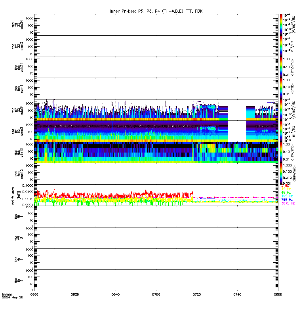Click the '0600' time axis label

34,294
